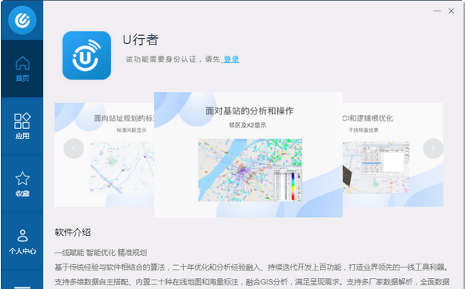Close the application window

point(451,11)
